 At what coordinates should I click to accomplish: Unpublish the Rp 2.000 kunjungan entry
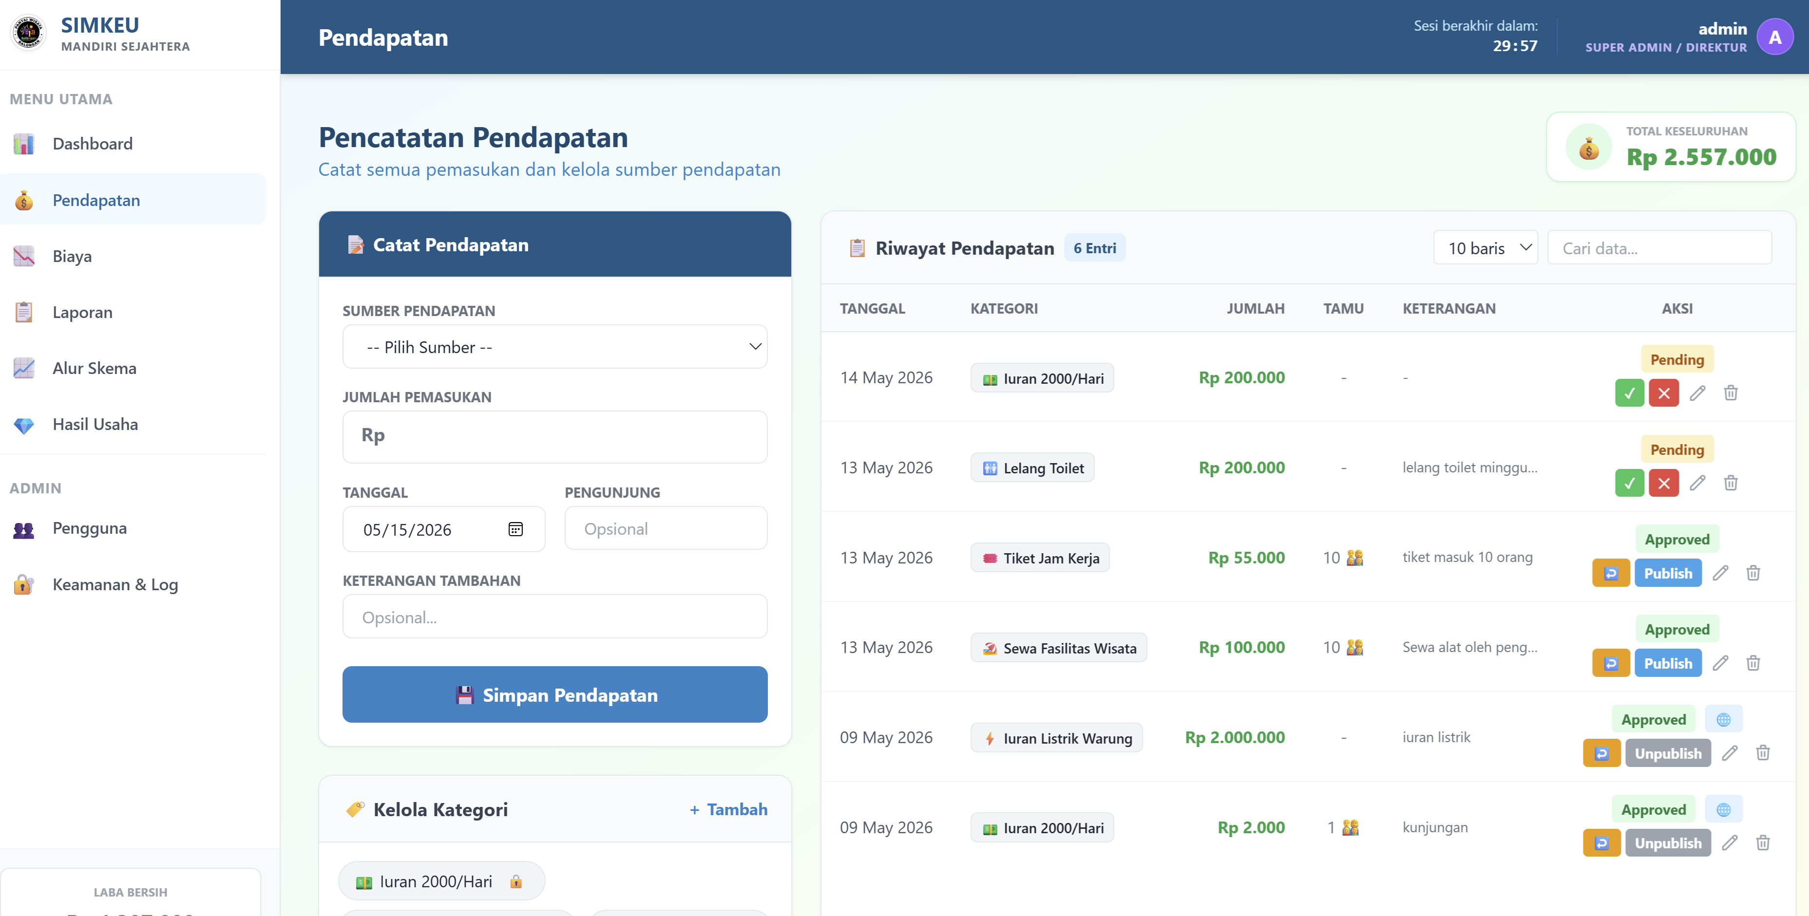point(1668,843)
